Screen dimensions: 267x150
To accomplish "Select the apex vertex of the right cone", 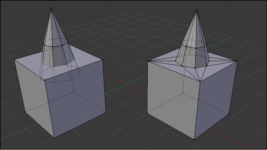I will (197, 10).
